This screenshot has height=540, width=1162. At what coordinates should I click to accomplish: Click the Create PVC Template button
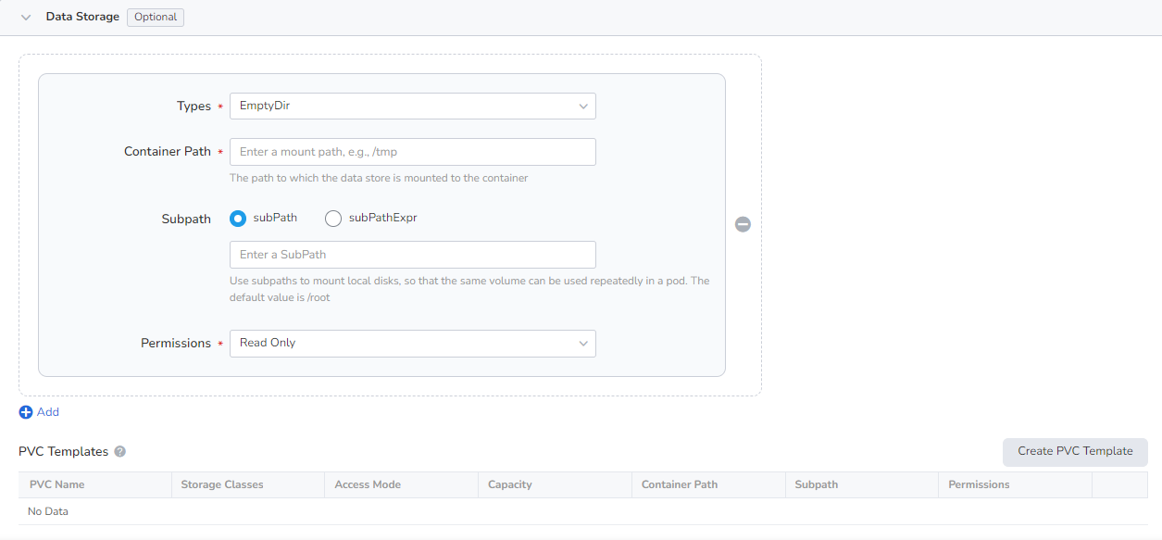click(x=1074, y=452)
